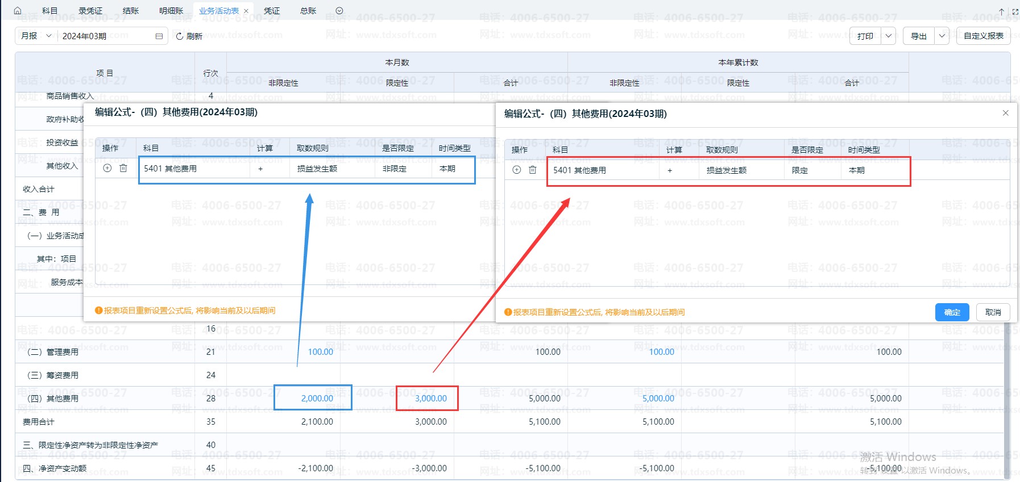Open the date picker calendar icon

pos(159,36)
